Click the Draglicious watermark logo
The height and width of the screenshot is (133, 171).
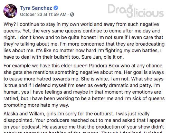[x=136, y=11]
